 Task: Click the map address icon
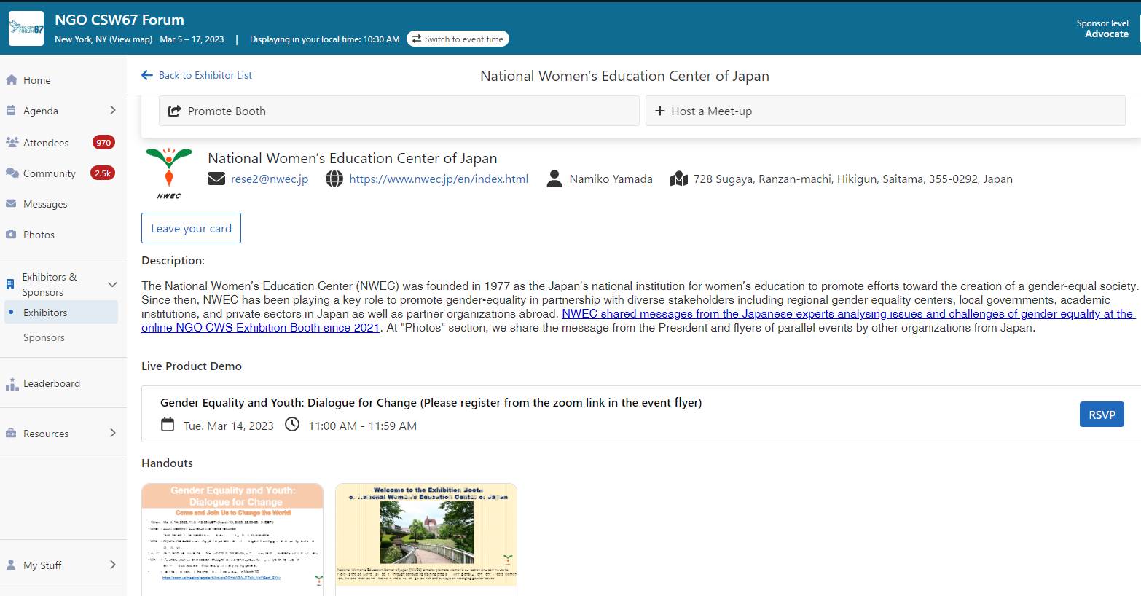click(679, 179)
